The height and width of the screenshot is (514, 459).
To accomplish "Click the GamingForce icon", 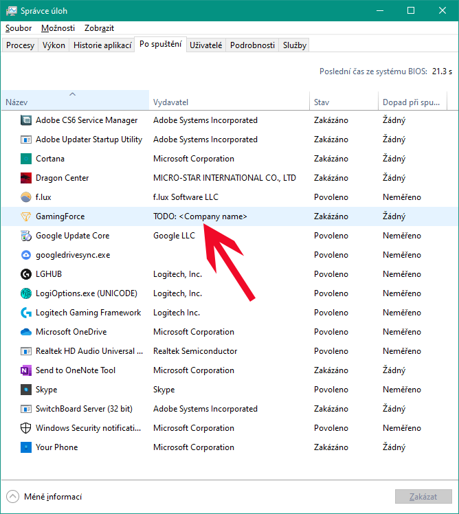I will (26, 216).
